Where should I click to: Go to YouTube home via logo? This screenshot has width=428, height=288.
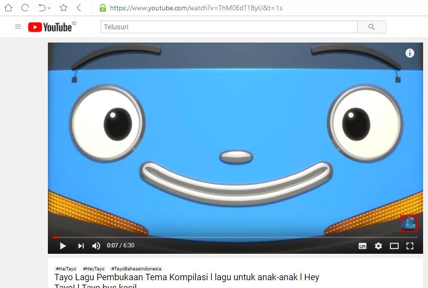click(50, 27)
